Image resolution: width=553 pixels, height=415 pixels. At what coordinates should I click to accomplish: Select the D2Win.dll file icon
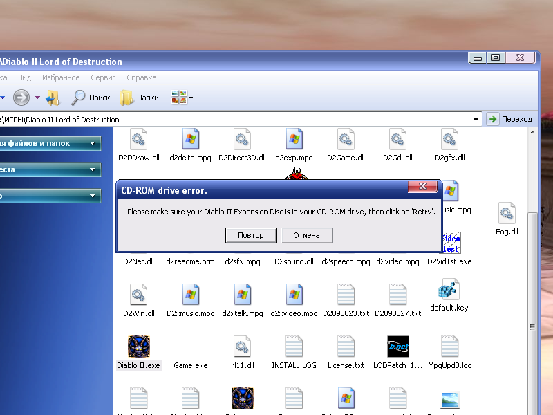[139, 295]
